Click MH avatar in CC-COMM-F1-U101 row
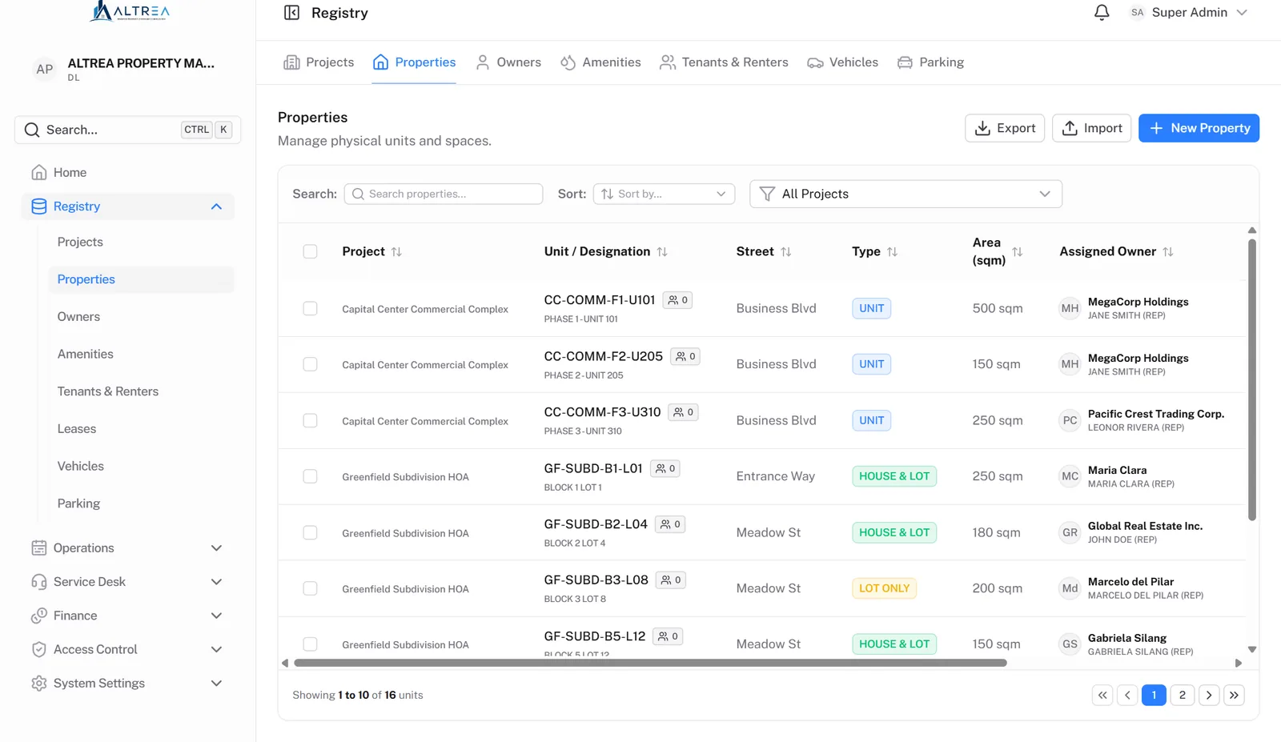 click(1070, 308)
